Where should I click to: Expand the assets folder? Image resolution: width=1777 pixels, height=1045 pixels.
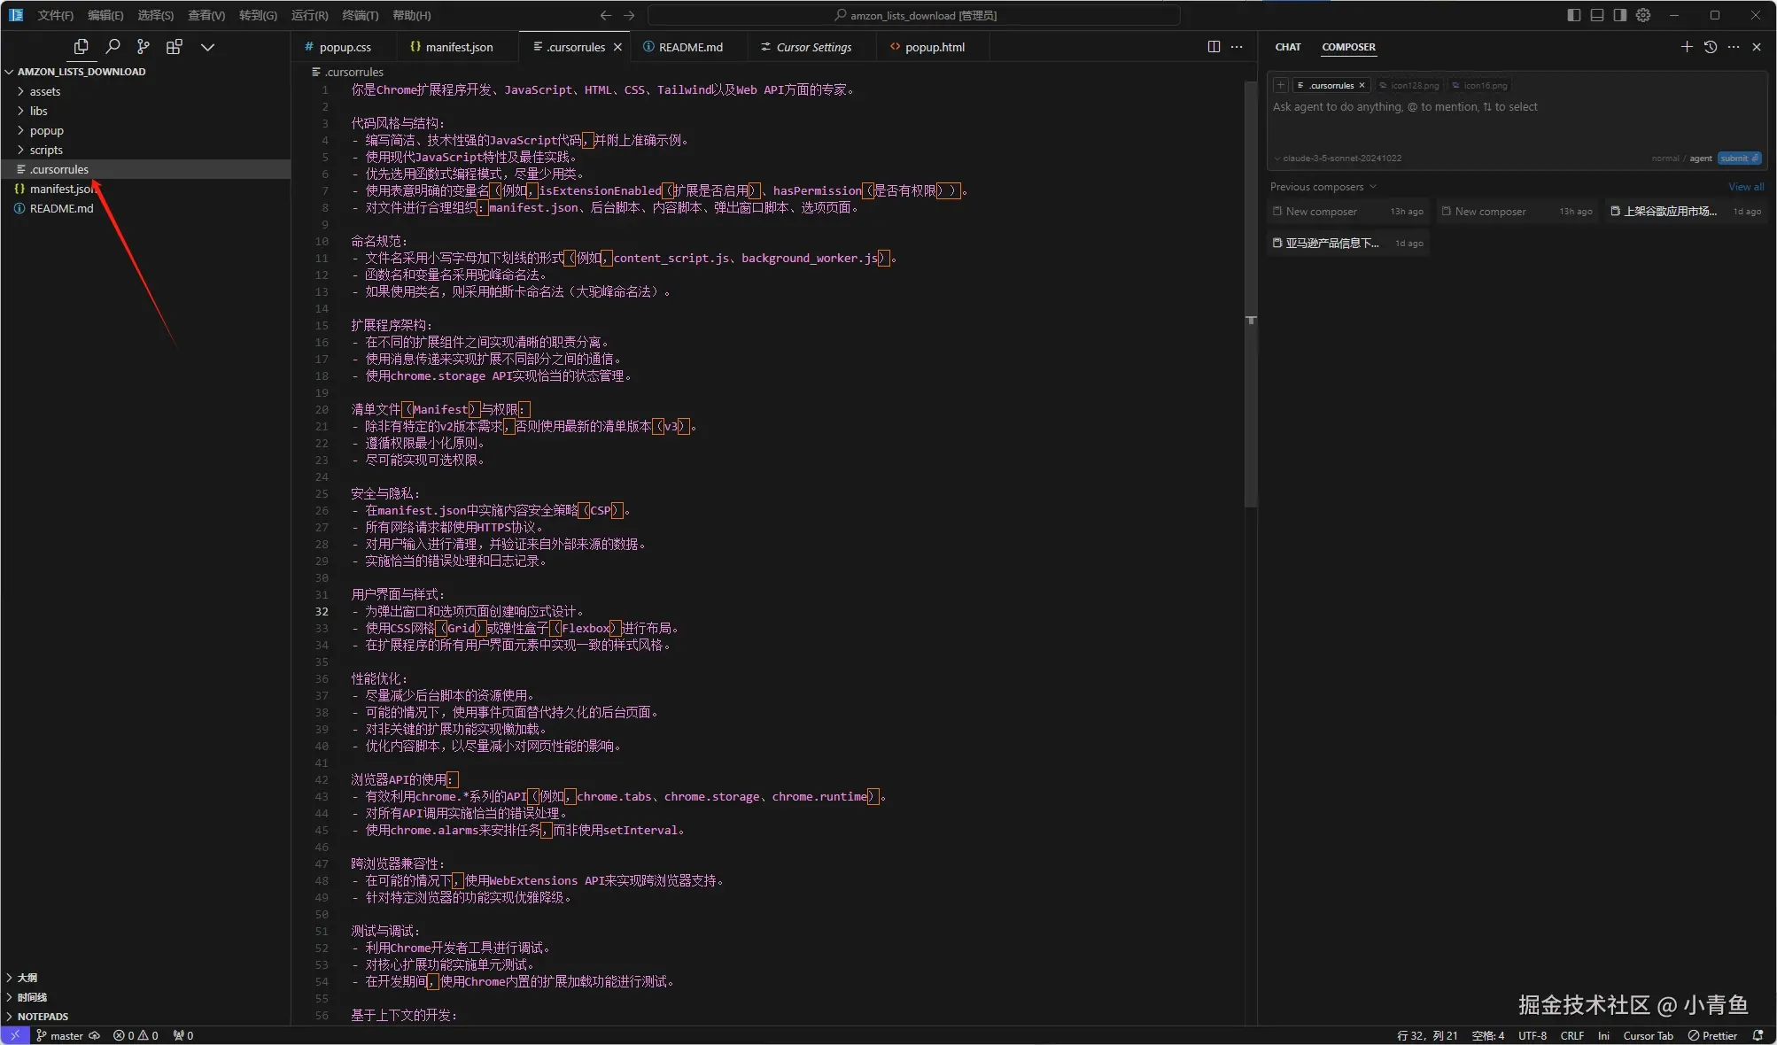click(x=45, y=91)
